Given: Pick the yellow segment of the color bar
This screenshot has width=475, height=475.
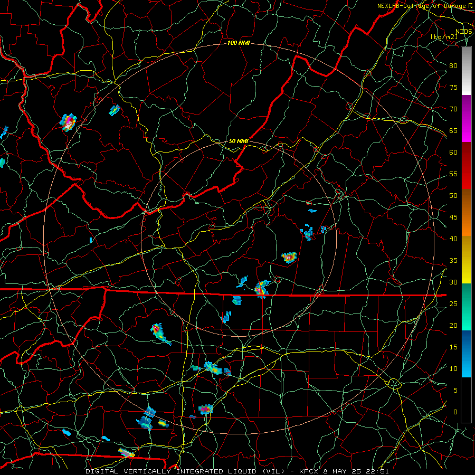Looking at the screenshot, I should (466, 260).
